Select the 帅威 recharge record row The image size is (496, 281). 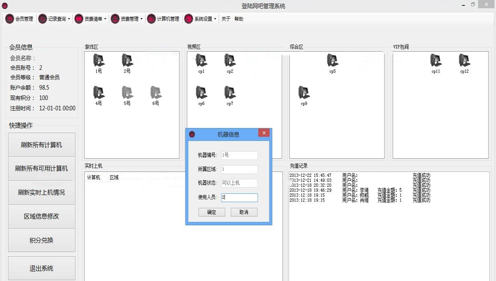(360, 195)
